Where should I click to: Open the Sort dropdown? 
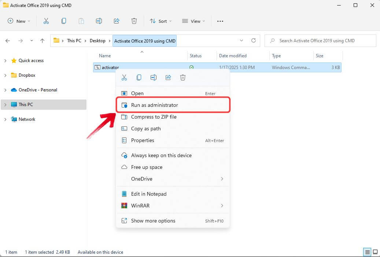click(x=161, y=21)
